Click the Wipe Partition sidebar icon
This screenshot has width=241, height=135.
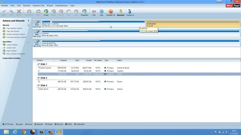point(4,51)
